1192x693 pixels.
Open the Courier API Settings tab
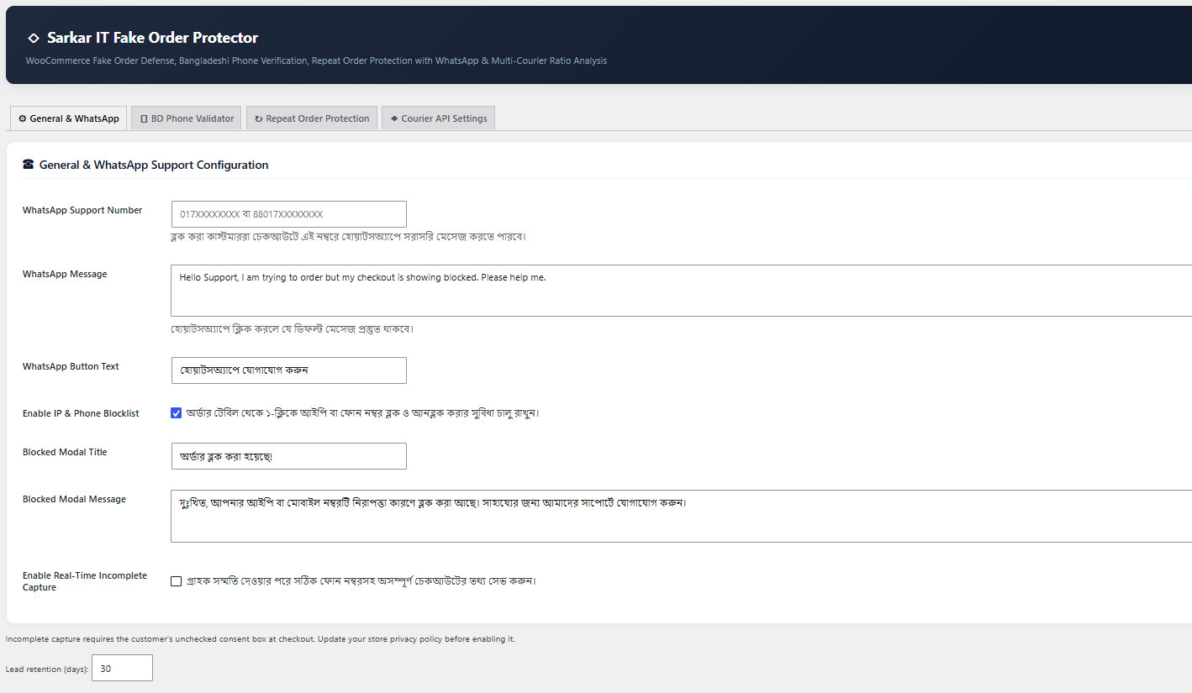click(439, 118)
